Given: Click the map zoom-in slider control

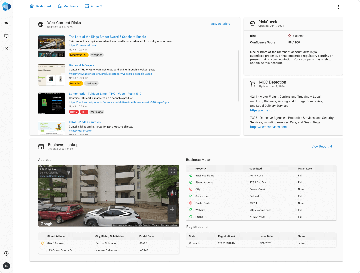Looking at the screenshot, I should pyautogui.click(x=172, y=209).
